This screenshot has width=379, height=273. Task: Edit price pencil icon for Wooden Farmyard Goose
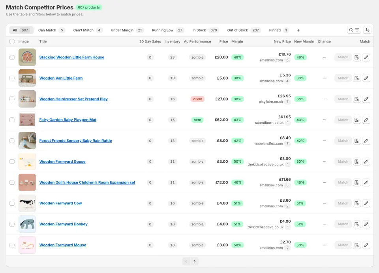tap(366, 162)
